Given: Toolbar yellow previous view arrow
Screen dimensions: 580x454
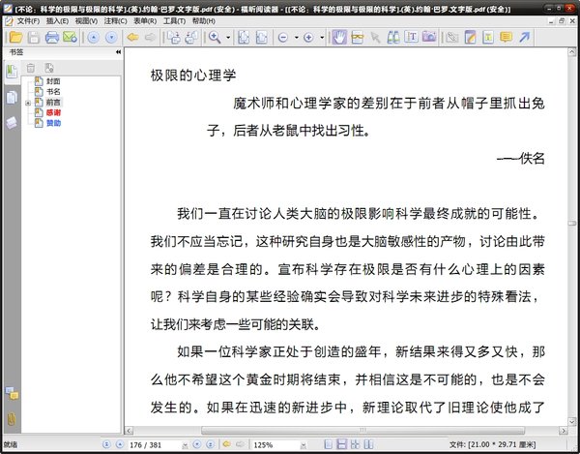Looking at the screenshot, I should coord(132,38).
